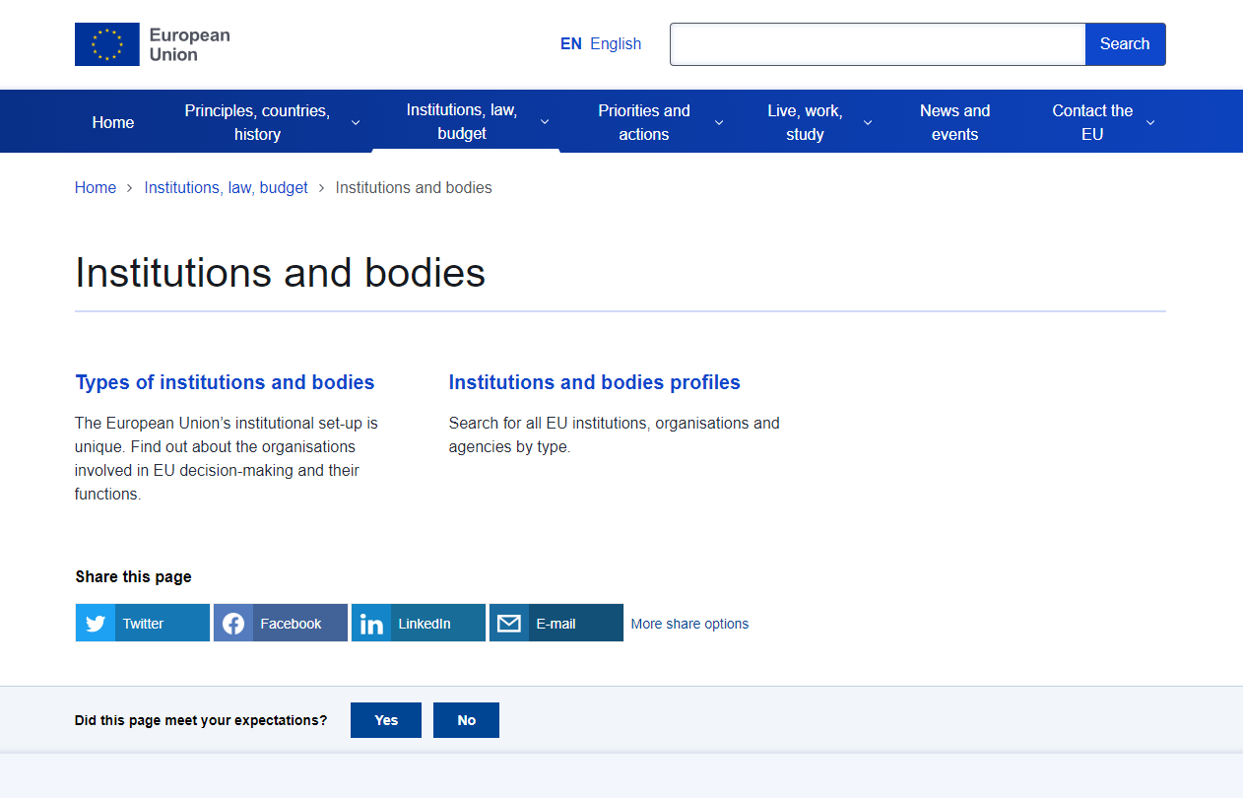Answer No to page expectations
This screenshot has height=798, width=1243.
[x=467, y=720]
